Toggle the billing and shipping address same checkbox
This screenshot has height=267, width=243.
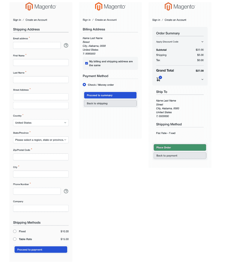pyautogui.click(x=87, y=63)
